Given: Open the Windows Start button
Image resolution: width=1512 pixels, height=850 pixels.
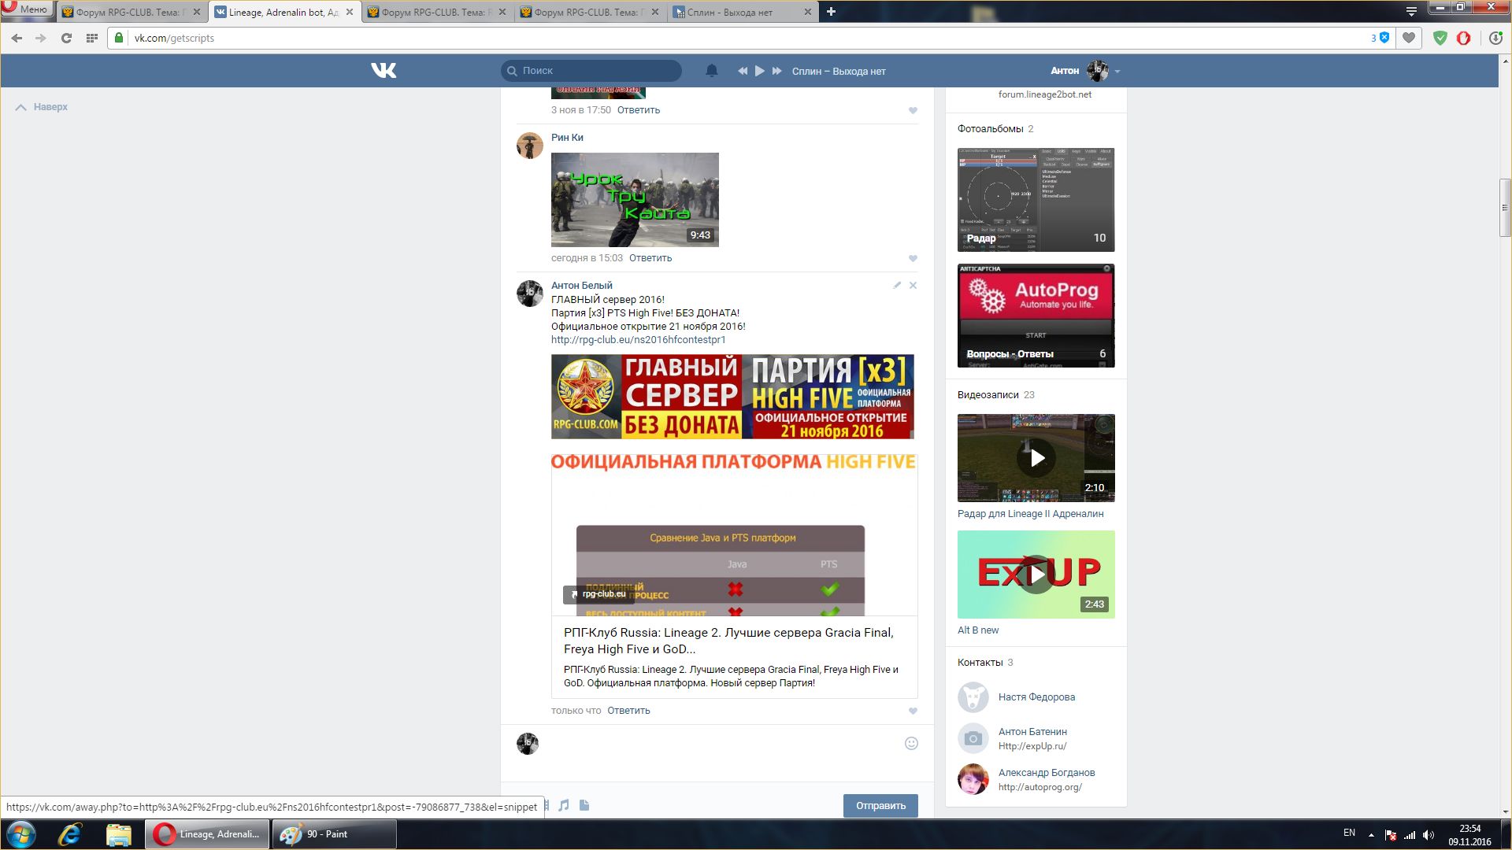Looking at the screenshot, I should pos(21,834).
